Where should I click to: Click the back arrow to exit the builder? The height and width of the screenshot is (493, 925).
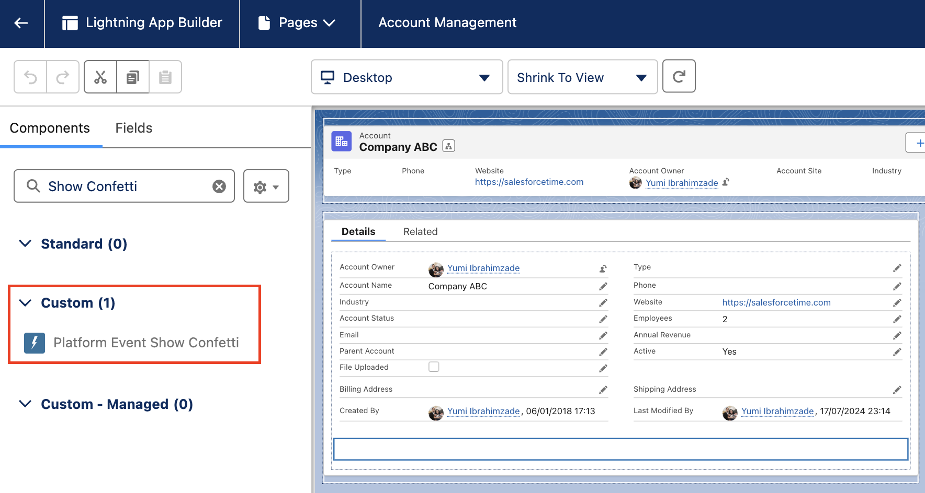tap(21, 23)
